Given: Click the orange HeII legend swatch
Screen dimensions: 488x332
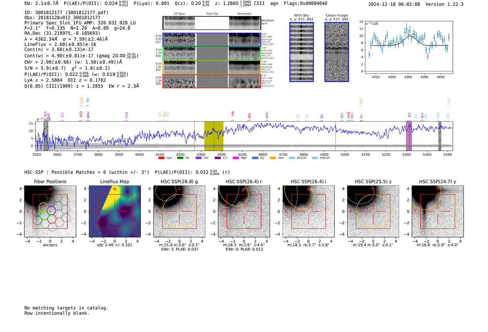Looking at the screenshot, I should [x=273, y=158].
